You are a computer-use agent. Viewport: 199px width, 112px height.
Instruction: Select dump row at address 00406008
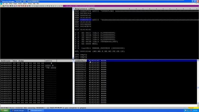28,66
